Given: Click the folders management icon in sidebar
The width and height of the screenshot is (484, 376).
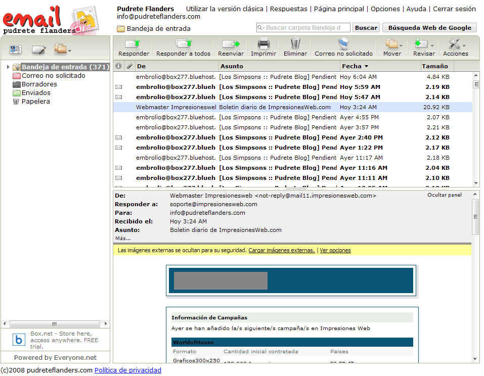Looking at the screenshot, I should pyautogui.click(x=61, y=49).
